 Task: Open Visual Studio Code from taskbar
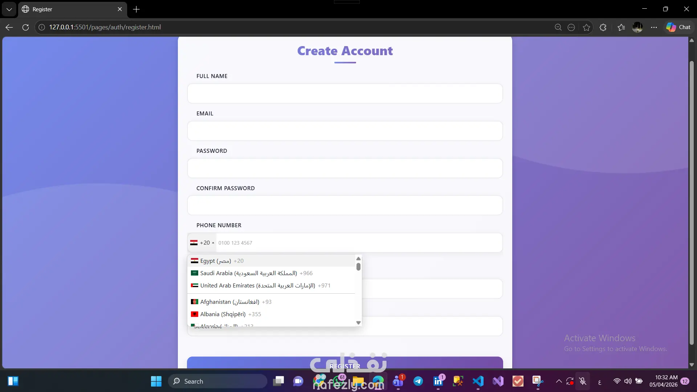coord(478,381)
